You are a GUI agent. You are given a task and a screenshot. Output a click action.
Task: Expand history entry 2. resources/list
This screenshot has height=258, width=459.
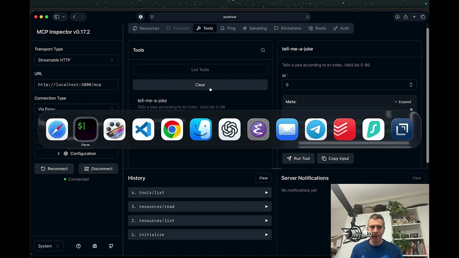click(200, 220)
